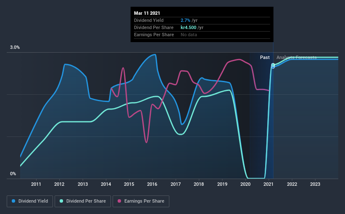
Task: Click the teal Dividend Per Share legend dot
Action: [x=61, y=201]
